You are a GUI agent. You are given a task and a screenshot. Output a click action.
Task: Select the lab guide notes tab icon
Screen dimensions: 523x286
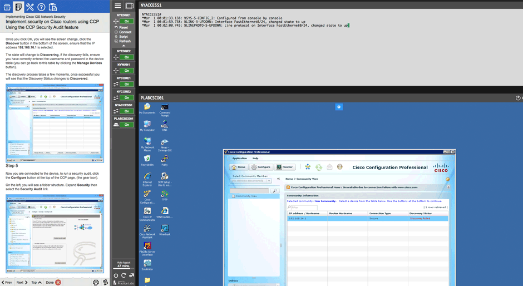[x=19, y=7]
